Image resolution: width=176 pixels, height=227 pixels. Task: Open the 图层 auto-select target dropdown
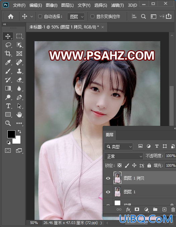[76, 17]
